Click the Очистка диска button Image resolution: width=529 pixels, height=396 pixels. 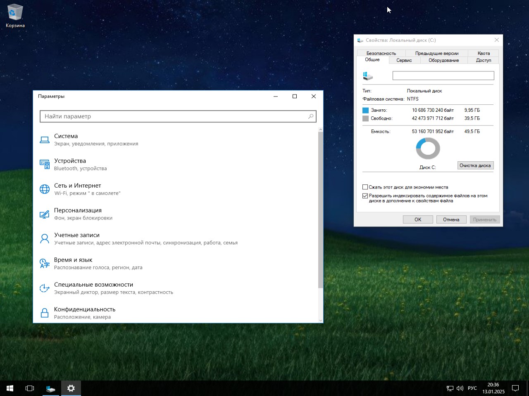[475, 165]
